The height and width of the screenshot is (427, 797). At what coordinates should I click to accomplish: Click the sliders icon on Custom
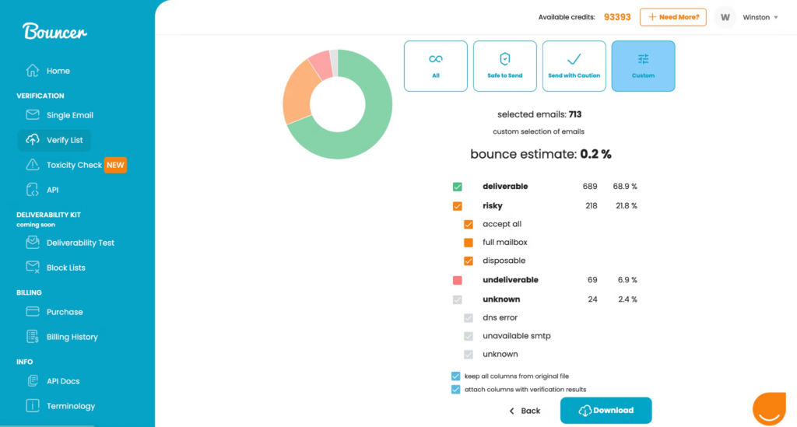tap(643, 59)
